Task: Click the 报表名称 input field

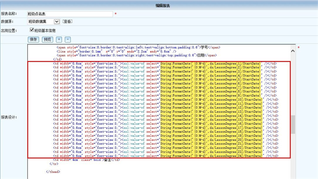Action: (70, 14)
